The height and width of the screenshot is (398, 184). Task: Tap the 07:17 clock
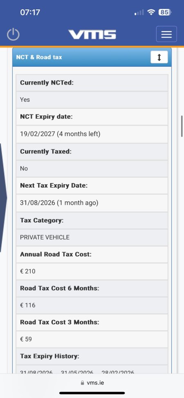tap(30, 12)
